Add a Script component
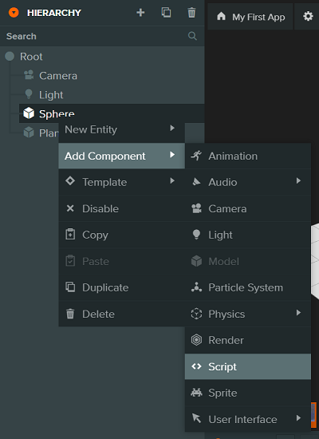The image size is (319, 439). point(248,366)
